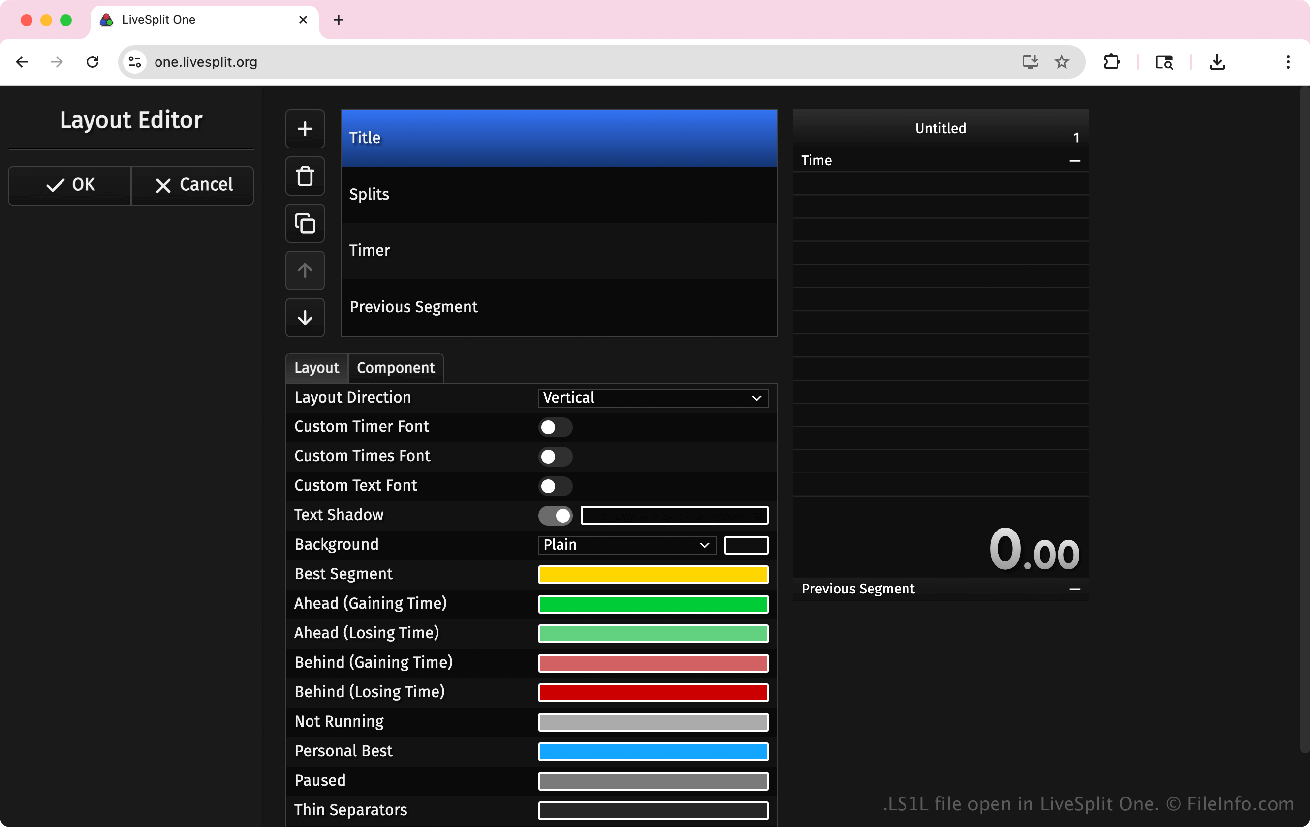Image resolution: width=1310 pixels, height=827 pixels.
Task: Pick the Best Segment gold color swatch
Action: click(x=653, y=574)
